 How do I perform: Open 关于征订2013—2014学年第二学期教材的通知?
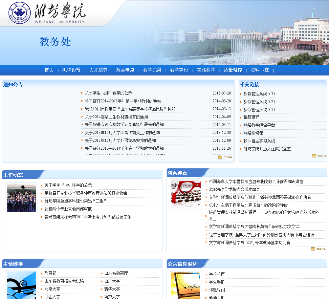click(x=124, y=148)
